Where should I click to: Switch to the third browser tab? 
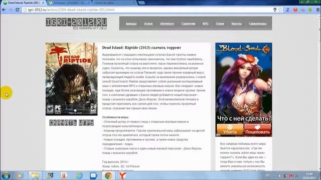pyautogui.click(x=114, y=3)
